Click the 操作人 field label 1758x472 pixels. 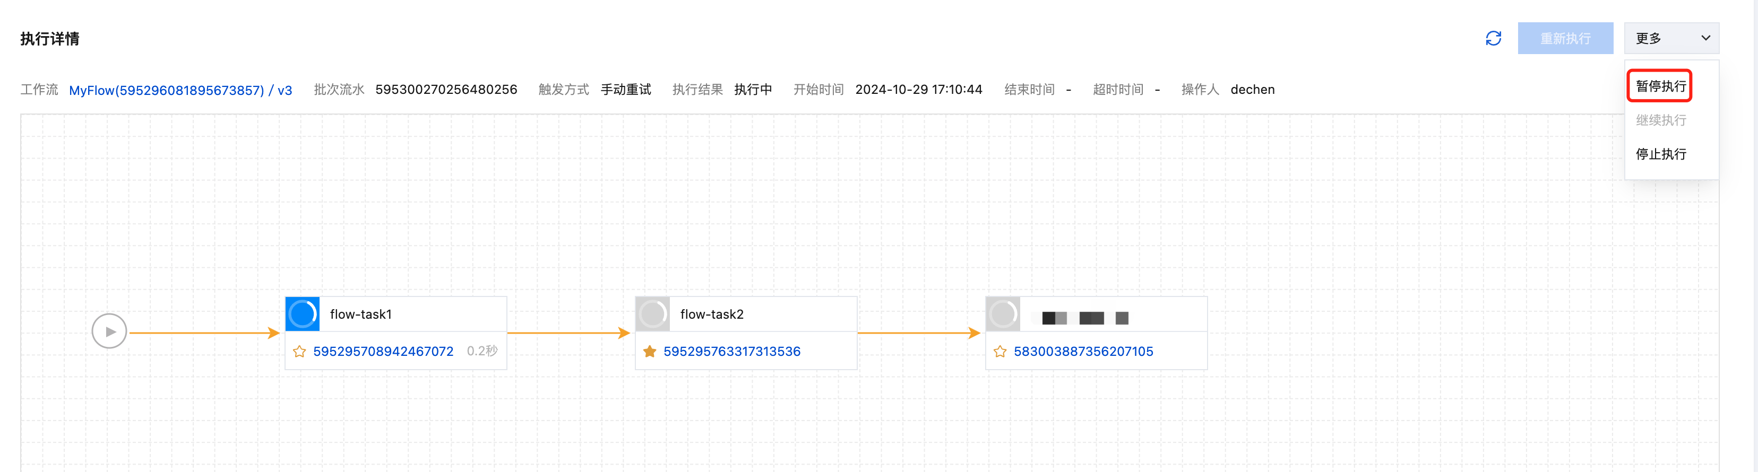[1201, 90]
